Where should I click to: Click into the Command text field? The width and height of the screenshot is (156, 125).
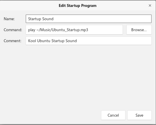click(74, 30)
